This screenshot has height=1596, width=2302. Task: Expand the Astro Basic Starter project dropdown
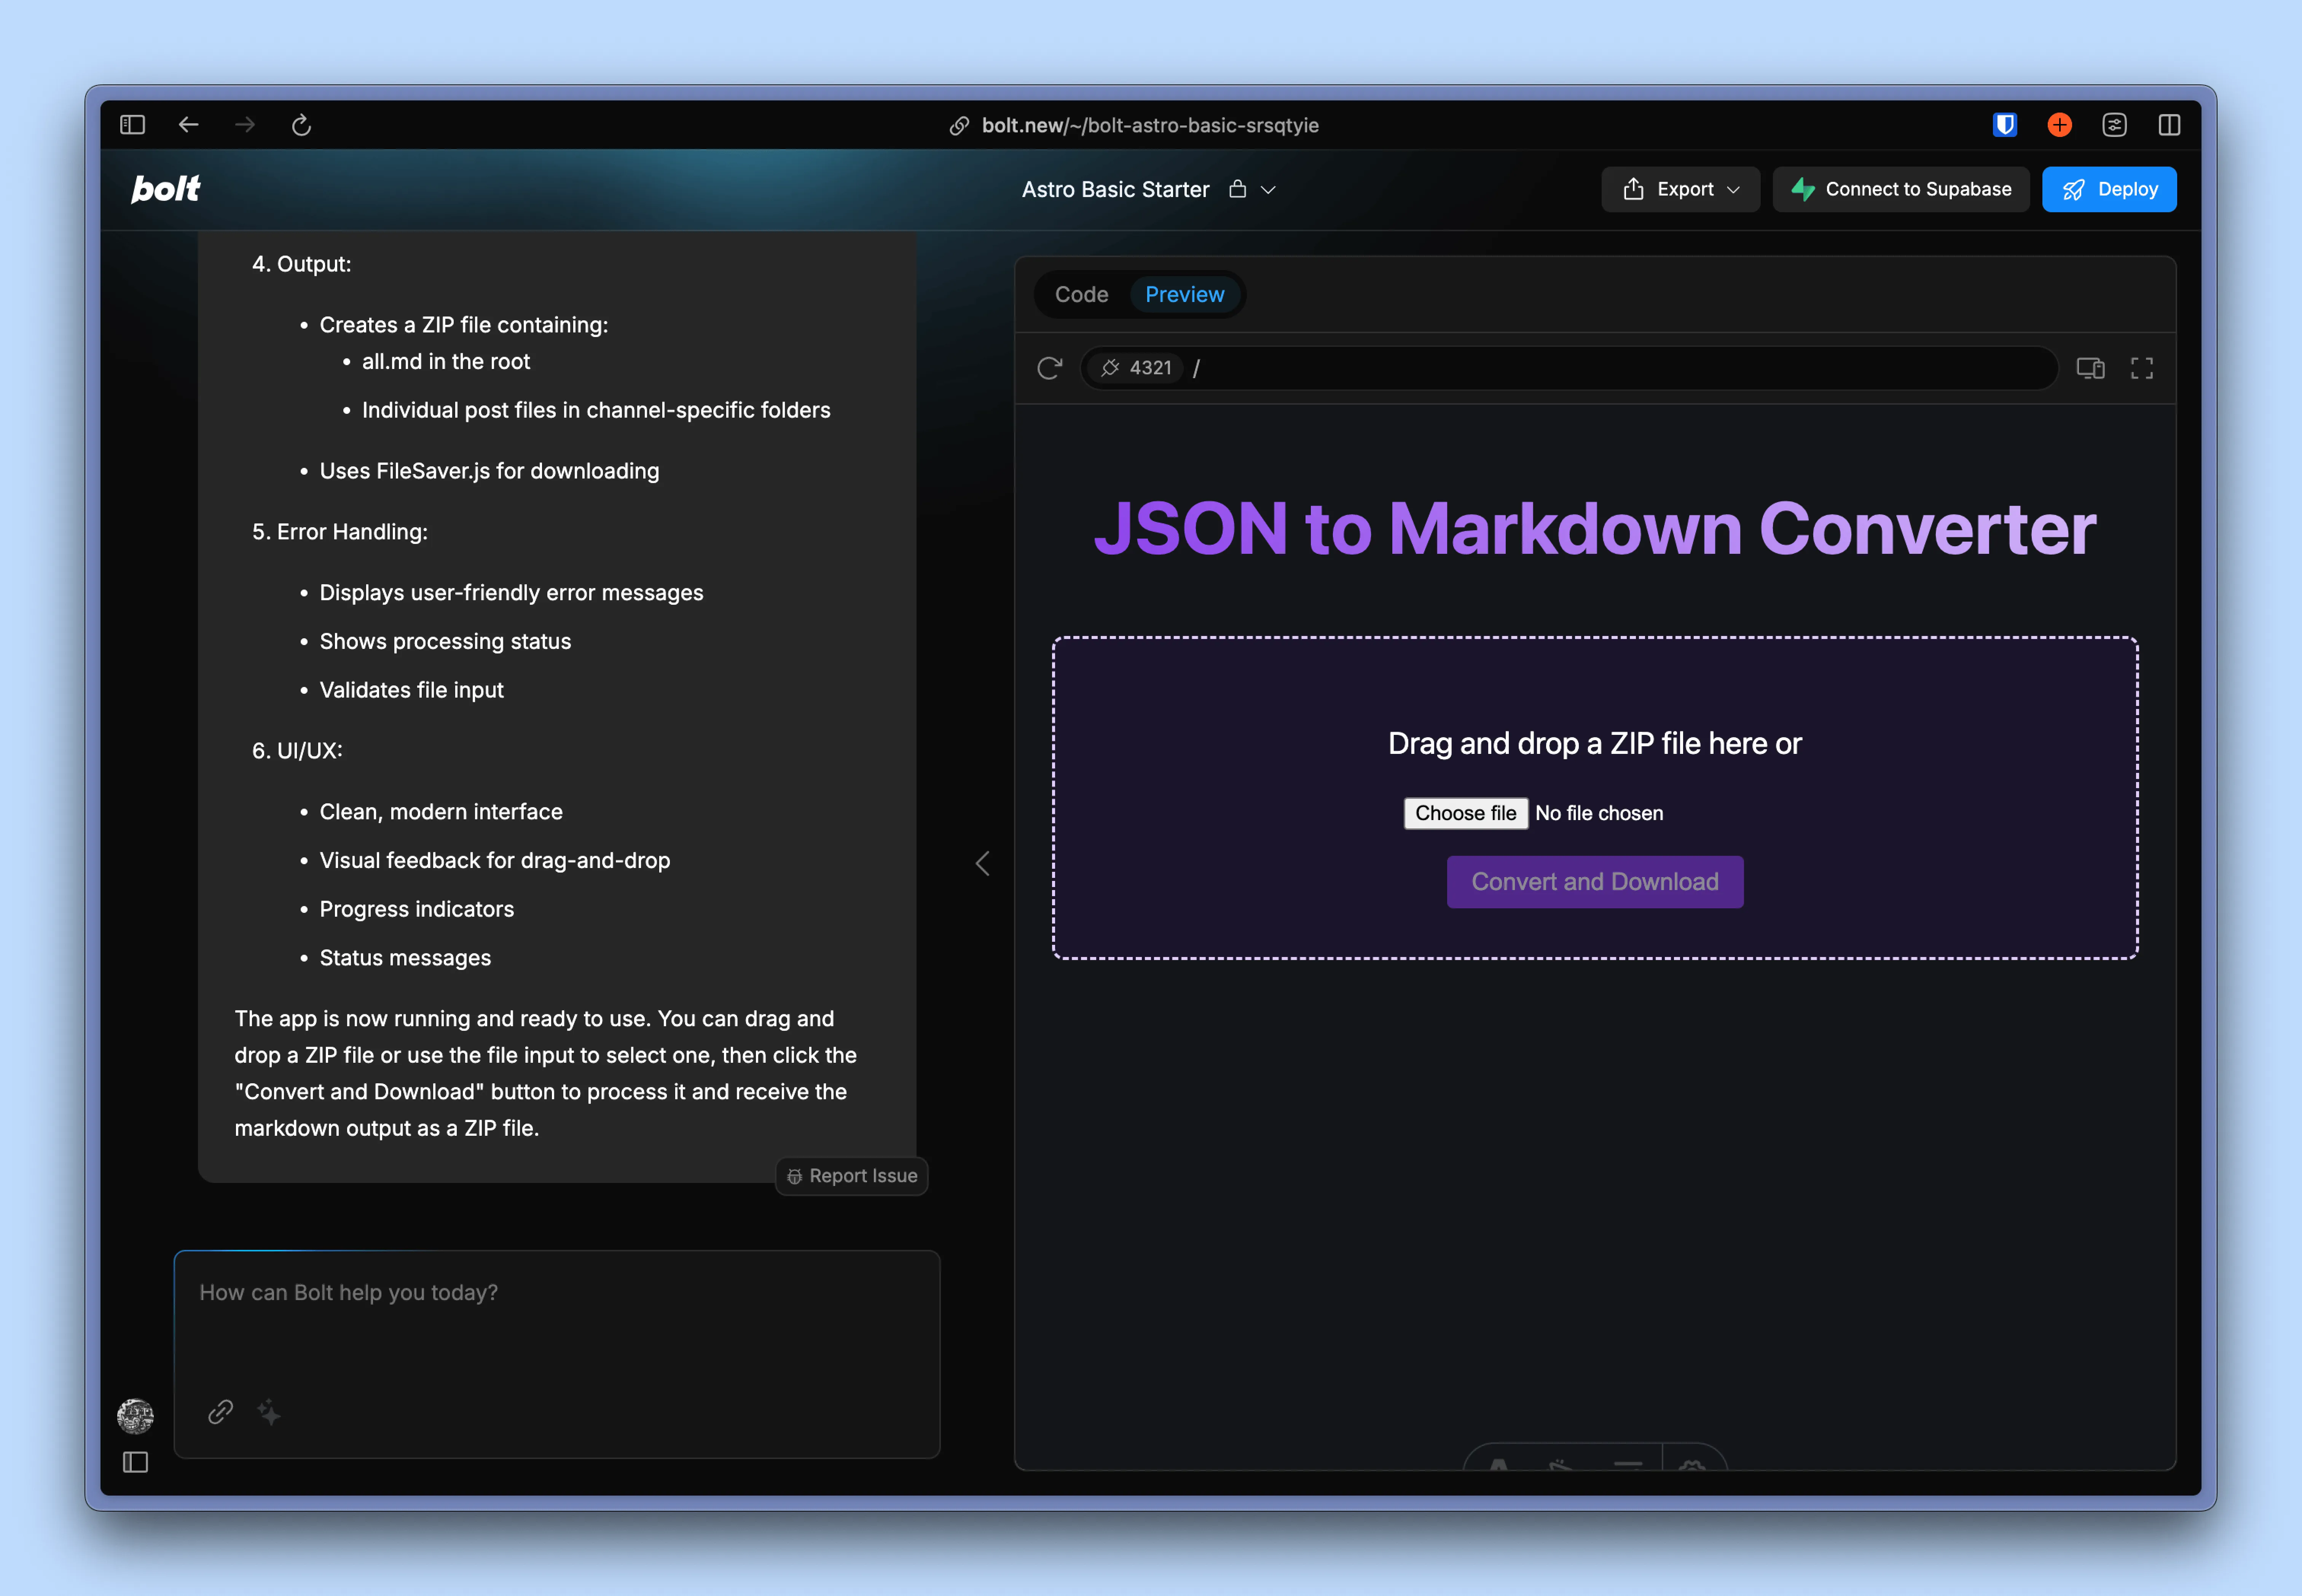pos(1269,190)
